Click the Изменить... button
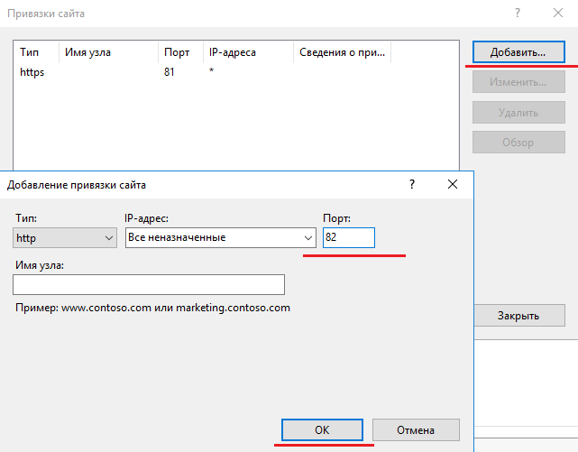Viewport: 578px width, 452px height. pos(518,82)
